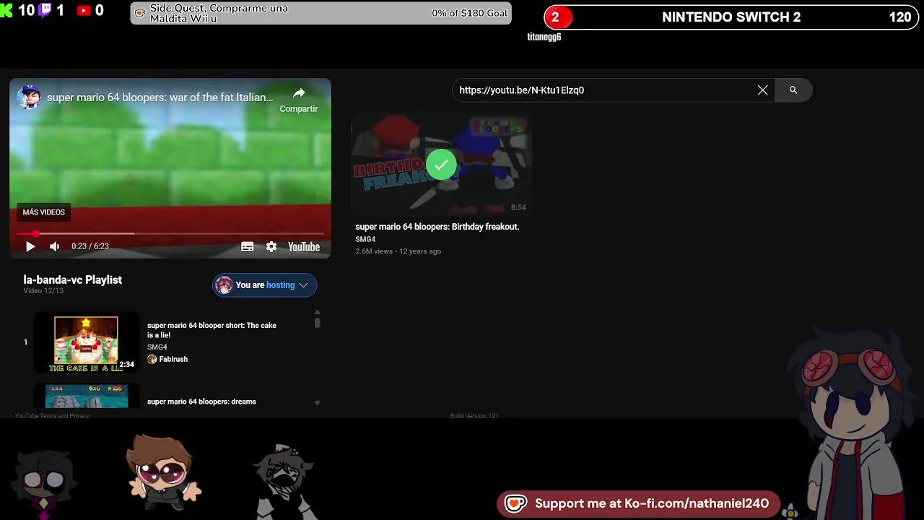Clear the URL search field
924x520 pixels.
coord(762,90)
